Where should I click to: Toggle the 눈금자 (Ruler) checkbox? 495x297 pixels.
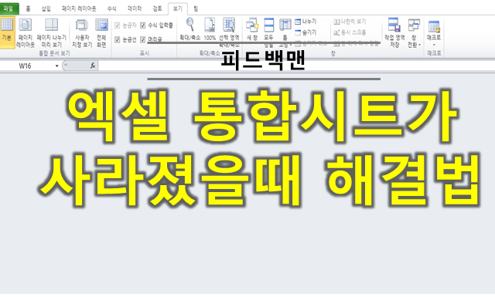click(117, 25)
